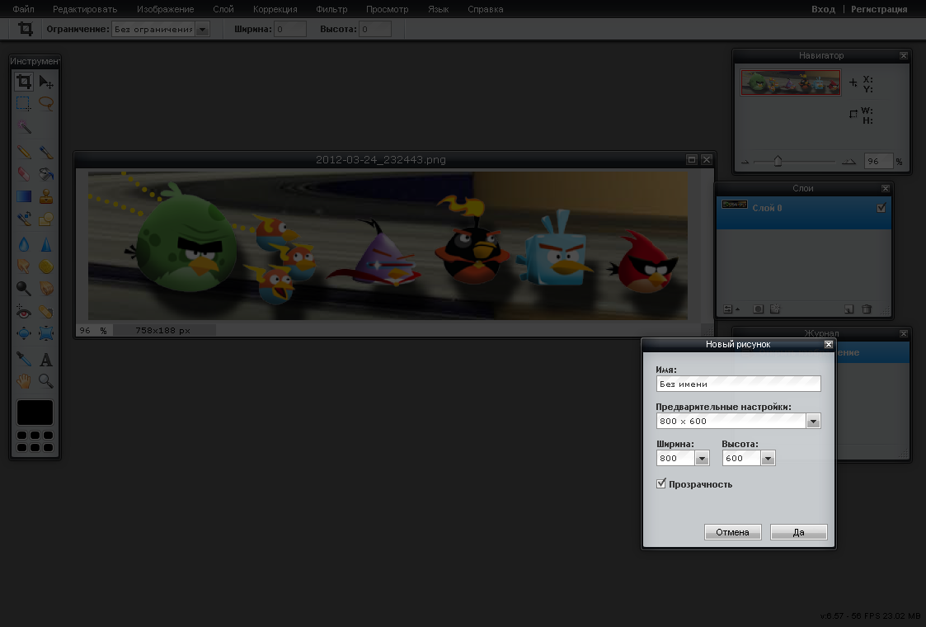Click the Вход link
Screen dimensions: 926x627
coord(823,9)
